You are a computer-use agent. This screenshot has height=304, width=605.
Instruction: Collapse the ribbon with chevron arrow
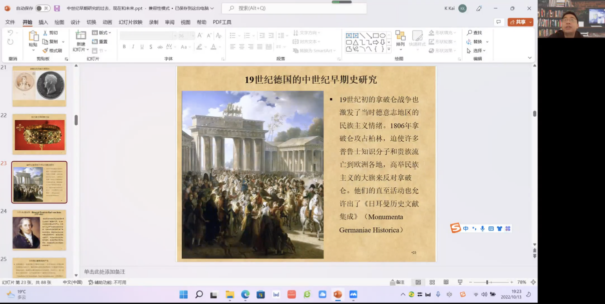[530, 58]
